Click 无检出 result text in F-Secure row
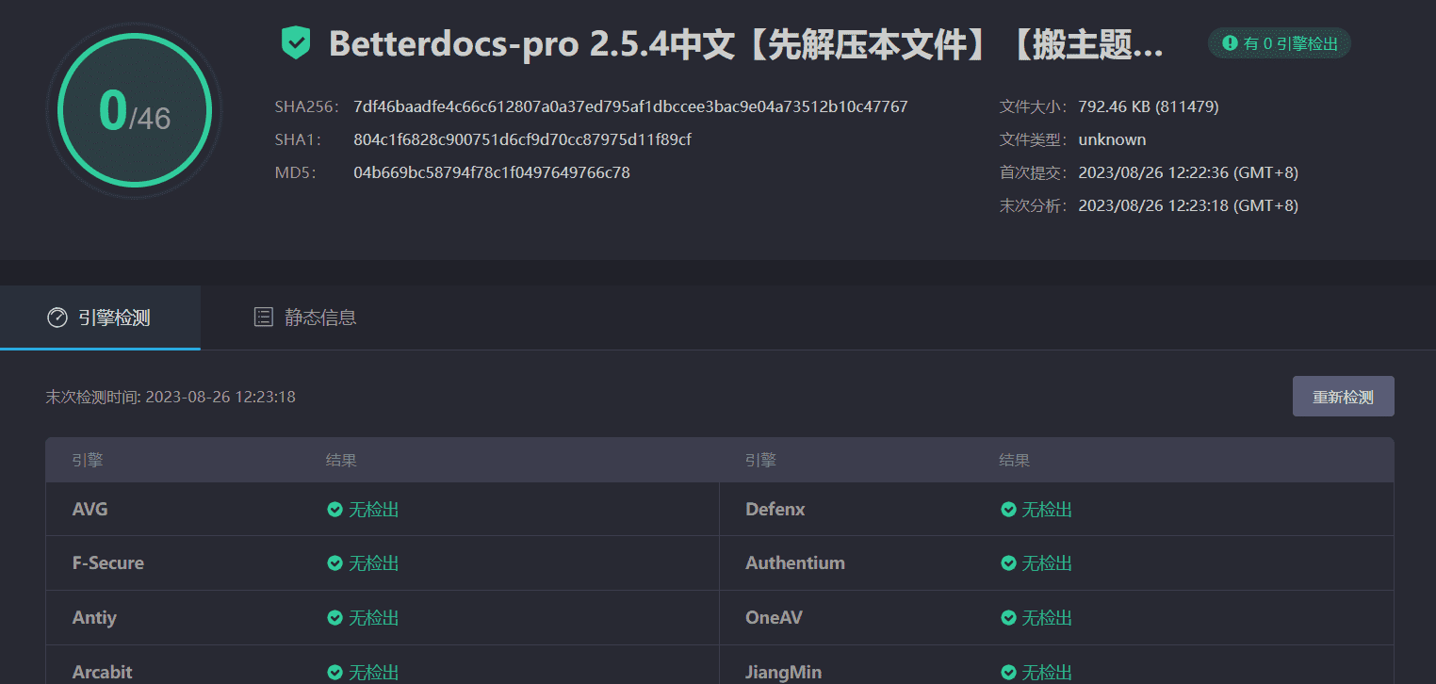The height and width of the screenshot is (684, 1436). point(374,563)
